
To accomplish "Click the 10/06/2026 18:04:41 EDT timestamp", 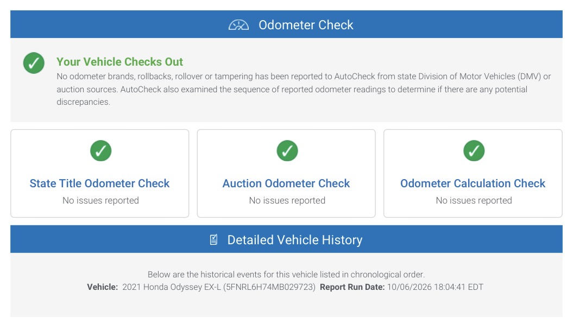I will click(435, 287).
